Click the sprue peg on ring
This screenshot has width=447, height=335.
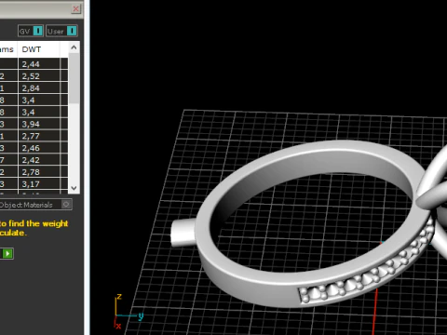[183, 233]
